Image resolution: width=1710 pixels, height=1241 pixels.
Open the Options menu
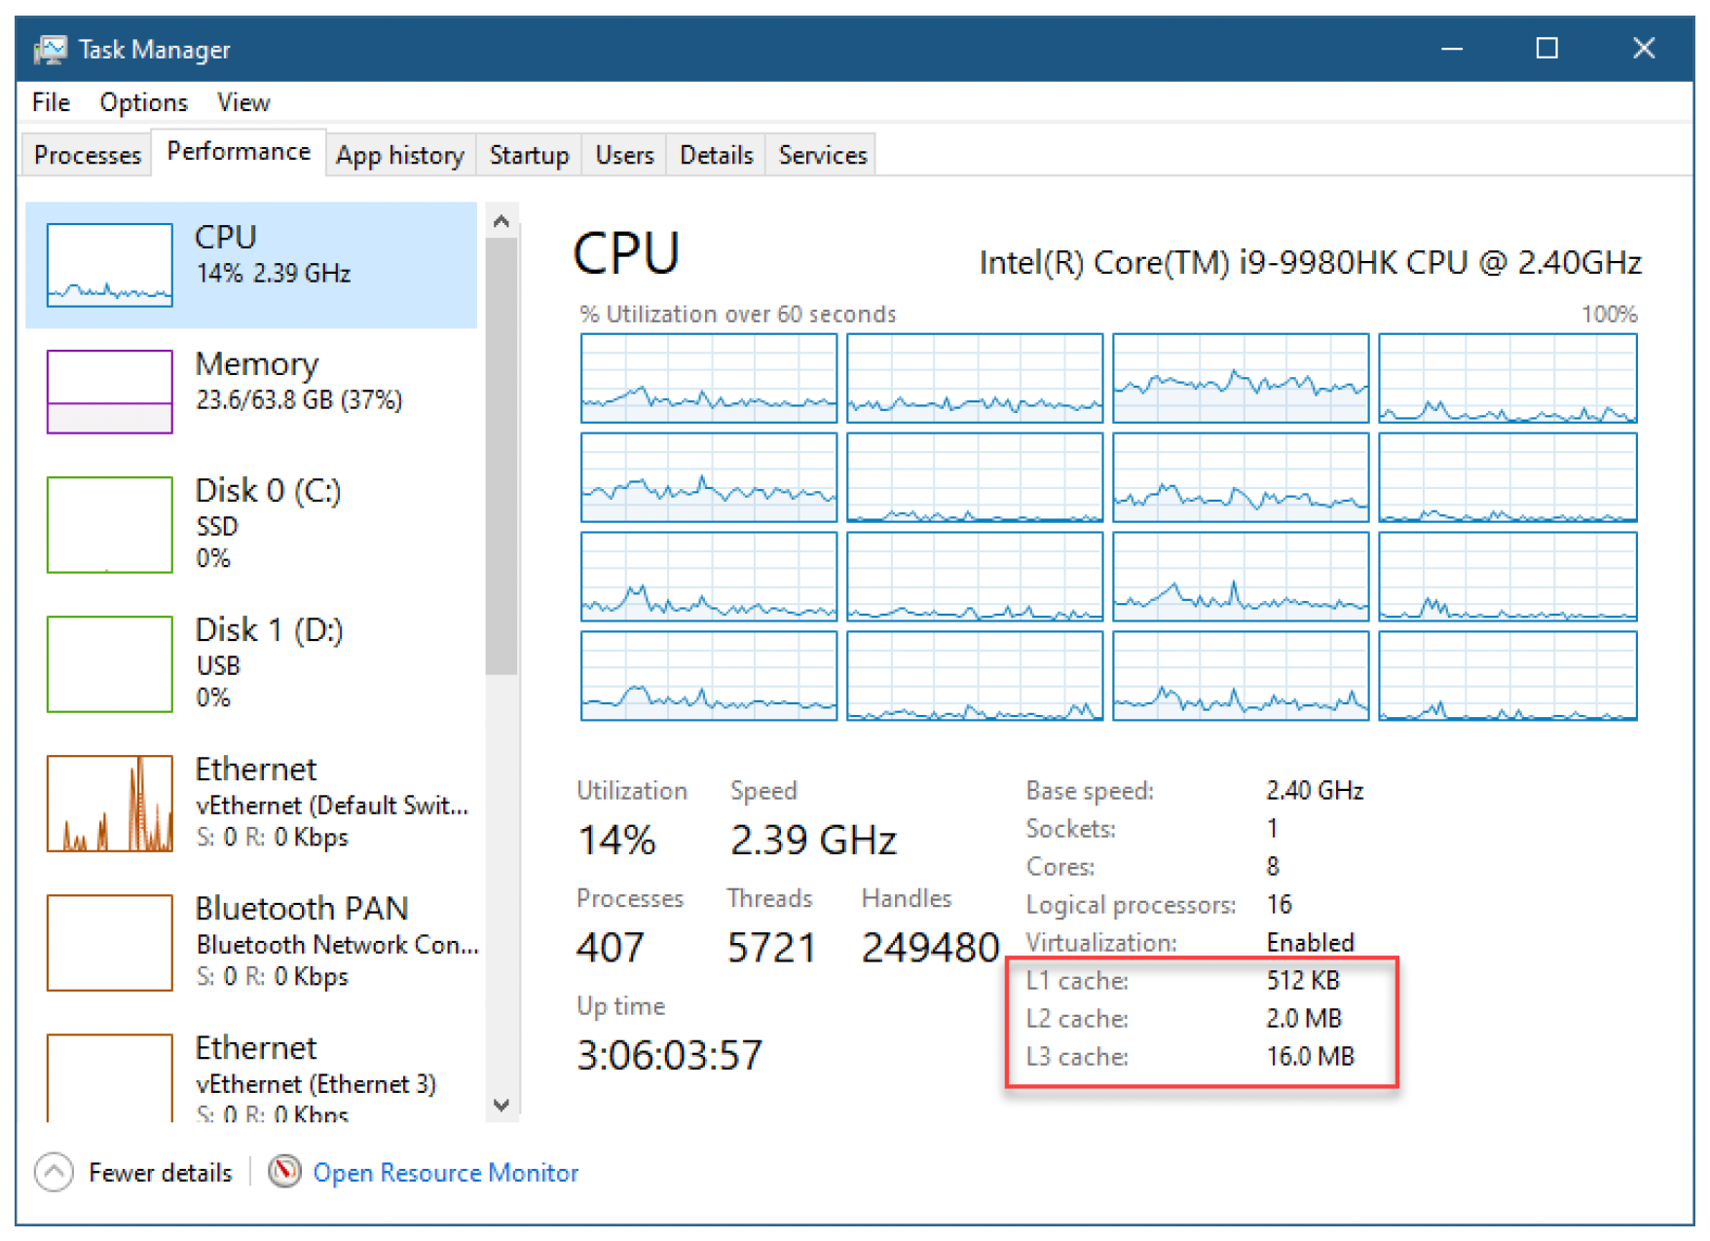click(143, 102)
